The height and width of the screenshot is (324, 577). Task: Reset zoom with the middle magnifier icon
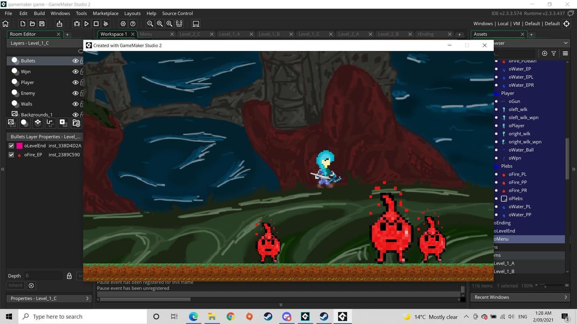point(160,24)
